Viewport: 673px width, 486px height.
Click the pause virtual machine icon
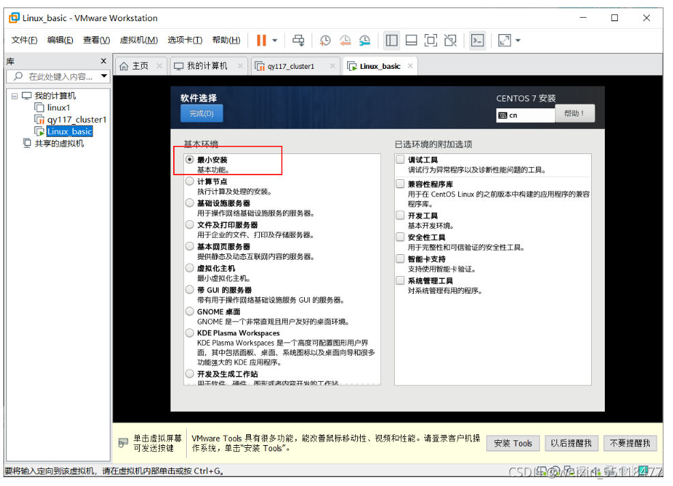pyautogui.click(x=261, y=40)
